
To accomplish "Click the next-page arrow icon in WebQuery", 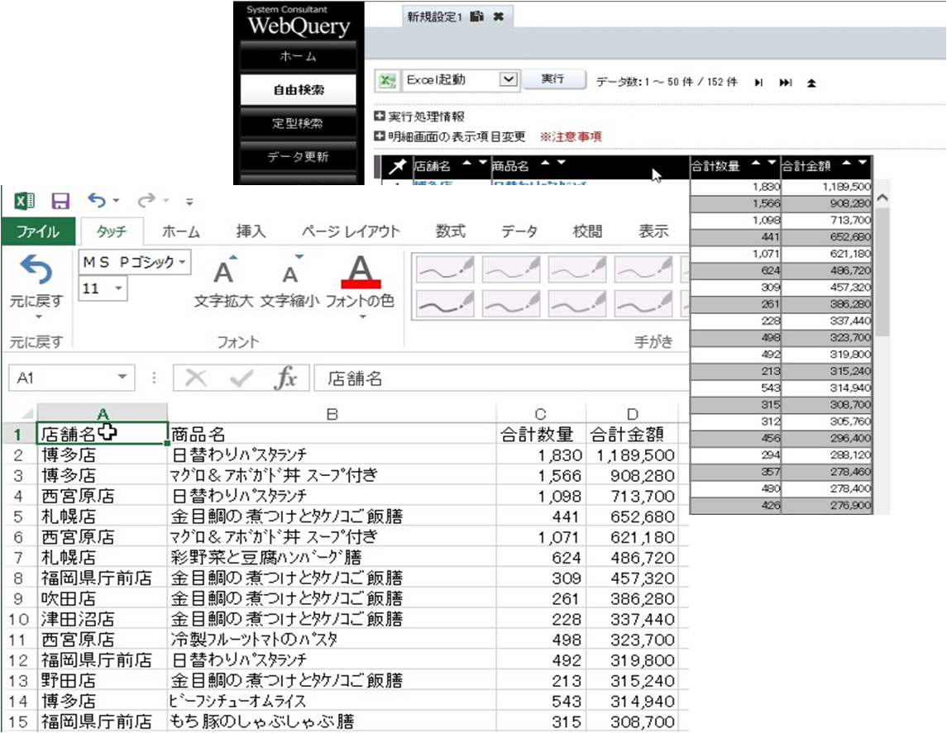I will coord(758,82).
